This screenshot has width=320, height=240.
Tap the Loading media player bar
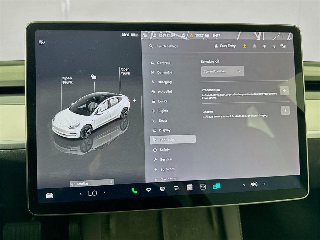(x=92, y=183)
